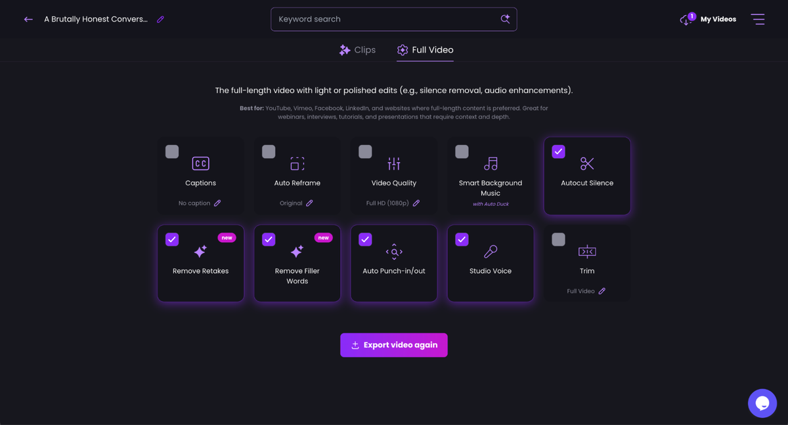Edit the Auto Reframe aspect ratio setting

coord(310,203)
